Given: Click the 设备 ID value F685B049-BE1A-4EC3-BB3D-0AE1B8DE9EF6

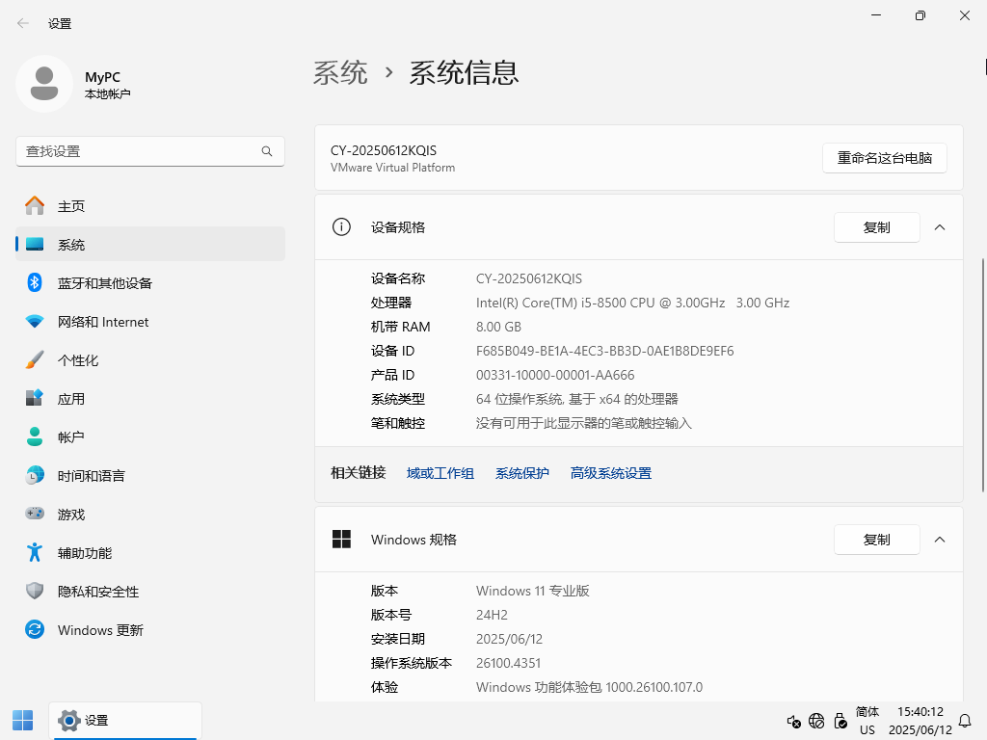Looking at the screenshot, I should click(605, 351).
